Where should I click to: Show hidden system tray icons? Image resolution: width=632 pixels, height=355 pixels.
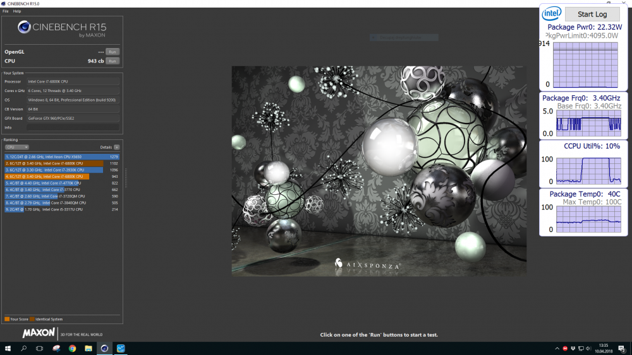pyautogui.click(x=557, y=349)
